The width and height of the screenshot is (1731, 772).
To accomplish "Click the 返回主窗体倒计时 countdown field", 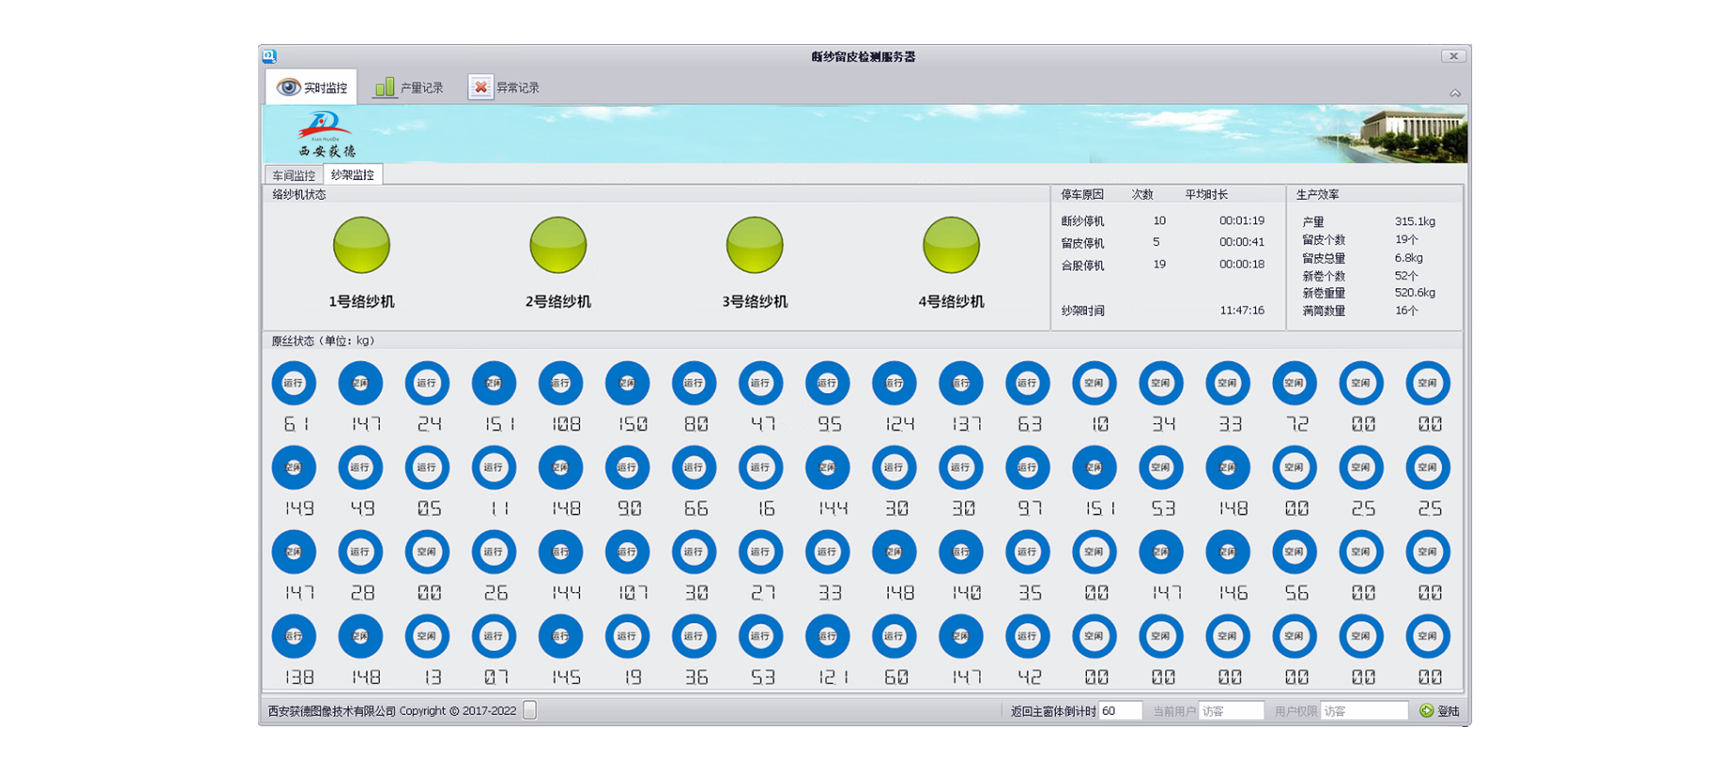I will coord(1120,711).
